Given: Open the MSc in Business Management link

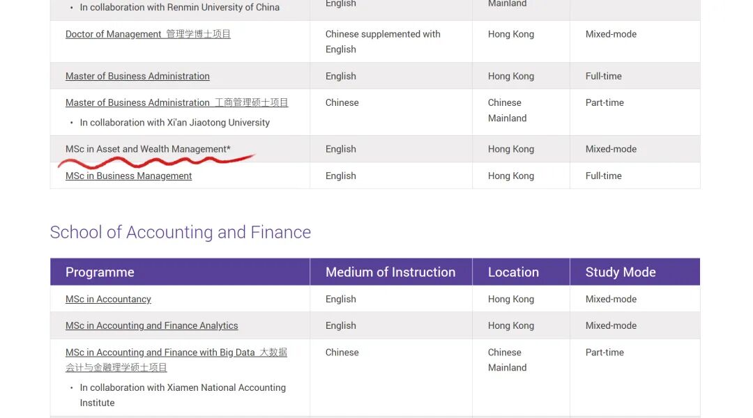Looking at the screenshot, I should (x=128, y=176).
